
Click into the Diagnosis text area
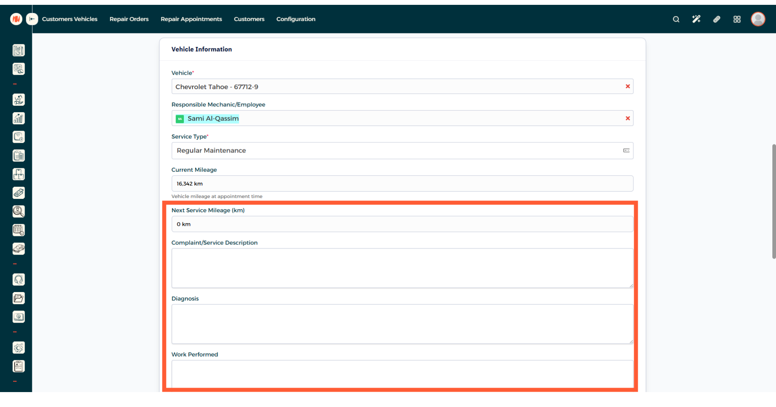[402, 324]
